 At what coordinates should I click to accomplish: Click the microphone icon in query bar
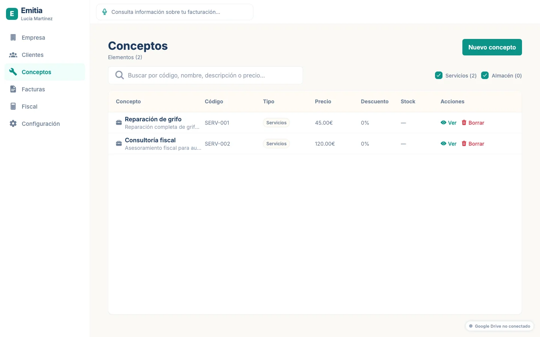coord(105,12)
